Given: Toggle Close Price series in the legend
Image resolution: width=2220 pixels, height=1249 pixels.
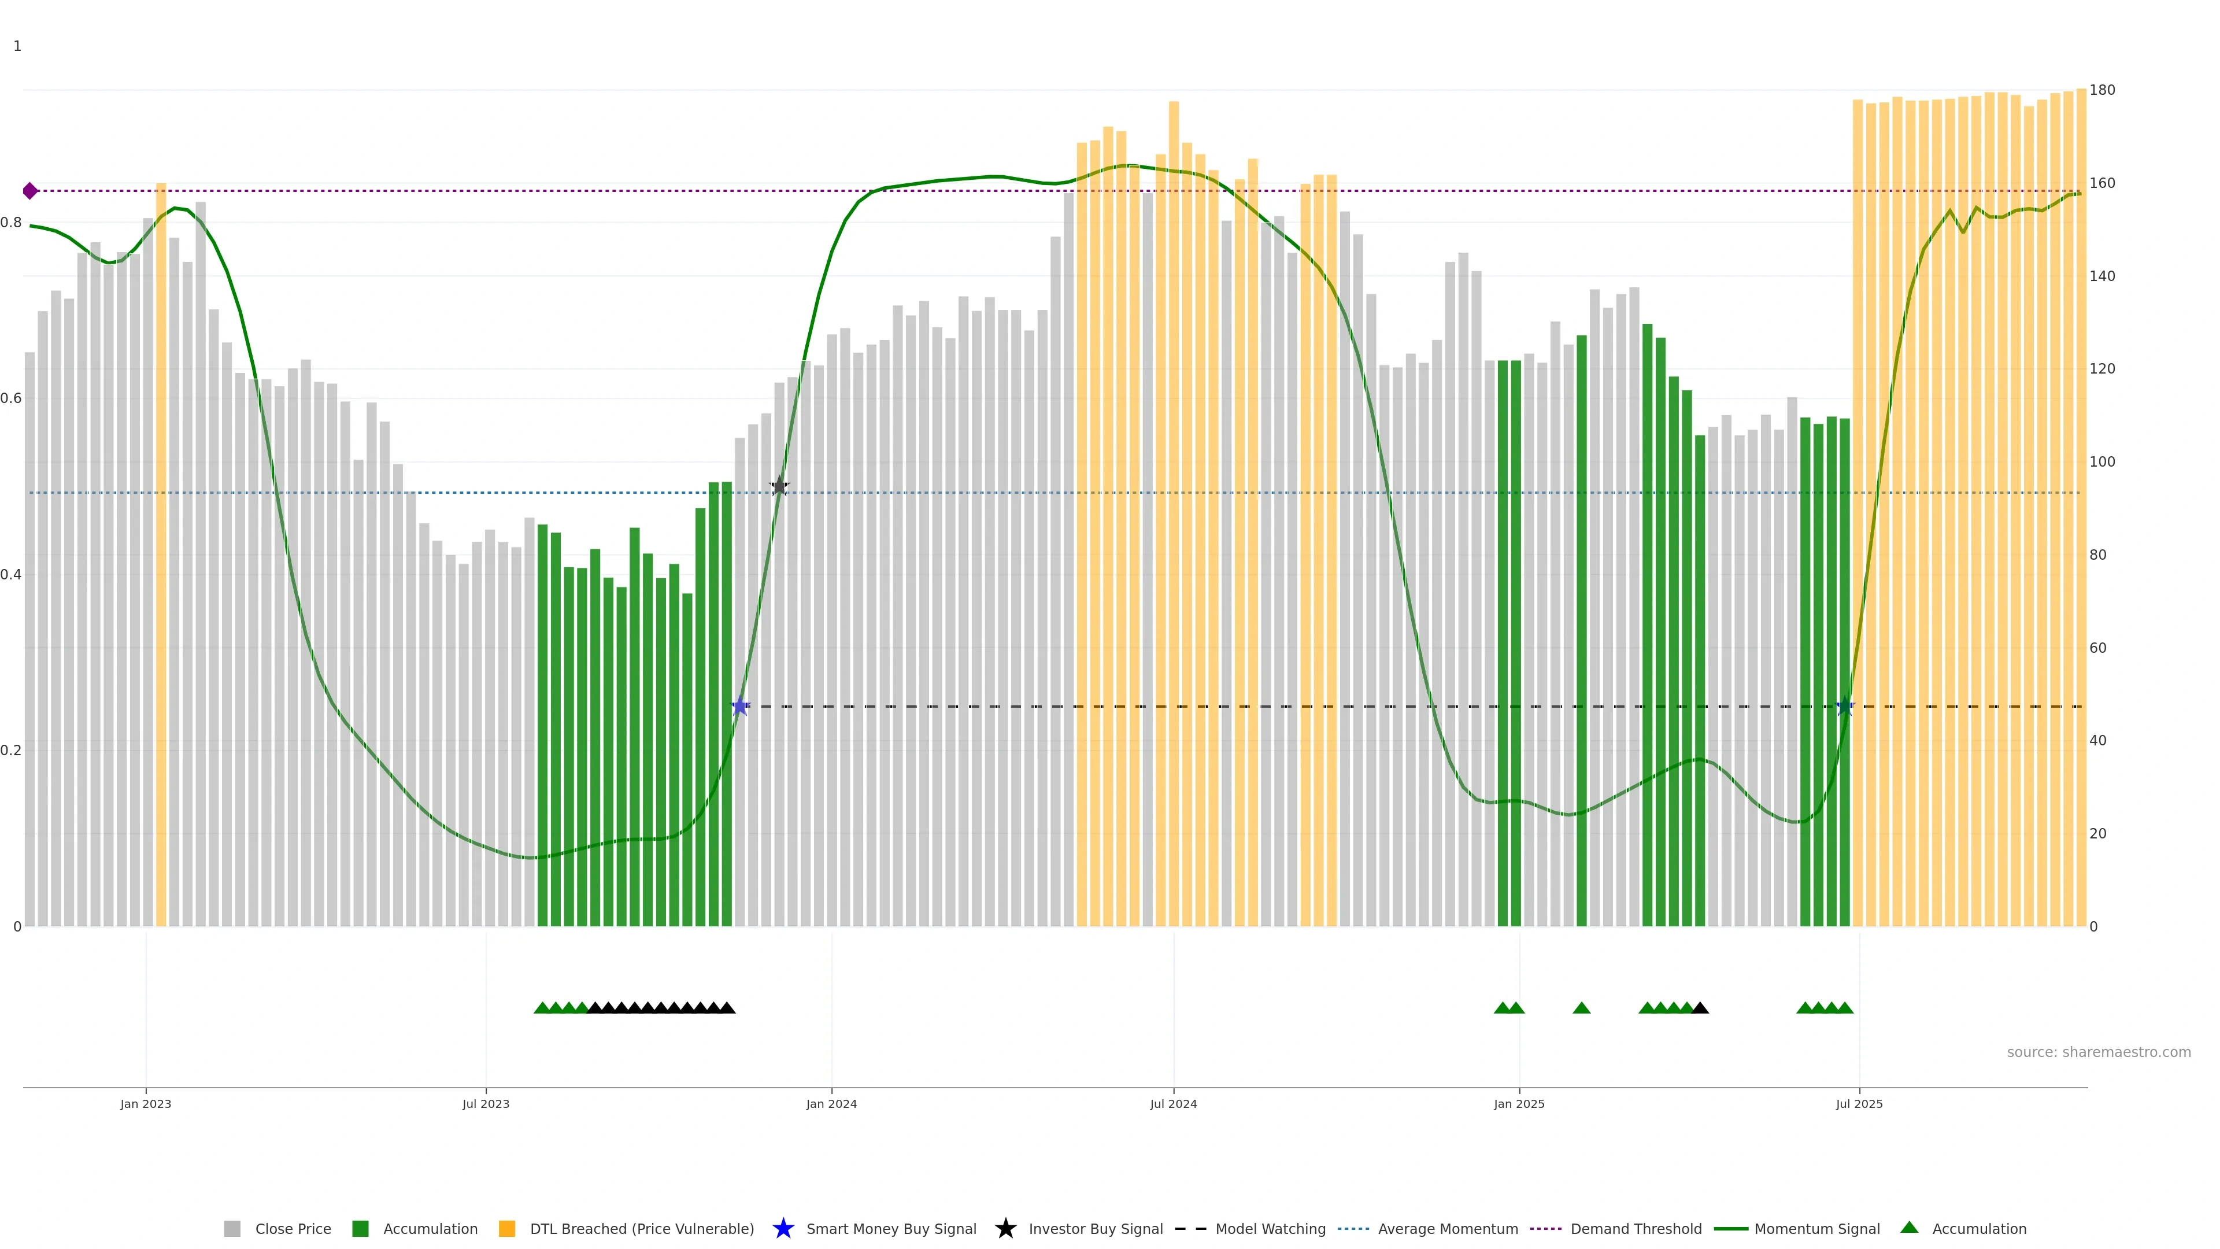Looking at the screenshot, I should [x=292, y=1228].
